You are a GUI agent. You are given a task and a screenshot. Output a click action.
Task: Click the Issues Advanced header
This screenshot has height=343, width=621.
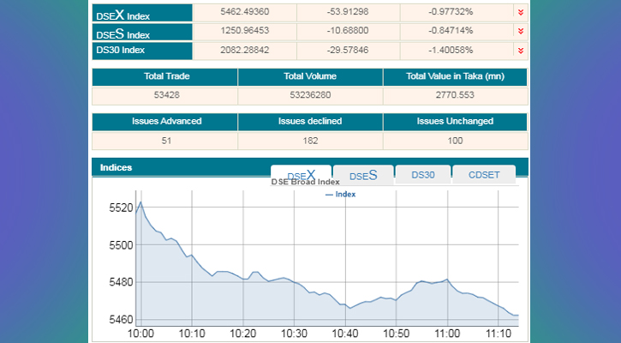164,121
